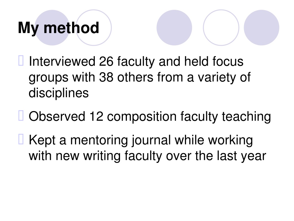Click the outlined circle behind 'method'
The height and width of the screenshot is (221, 294).
click(94, 28)
